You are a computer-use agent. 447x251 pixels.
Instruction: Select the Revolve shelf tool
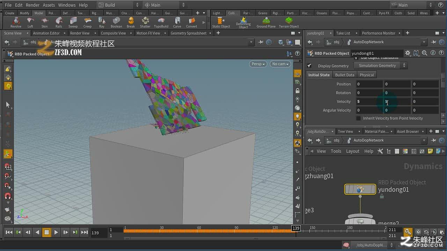point(16,22)
